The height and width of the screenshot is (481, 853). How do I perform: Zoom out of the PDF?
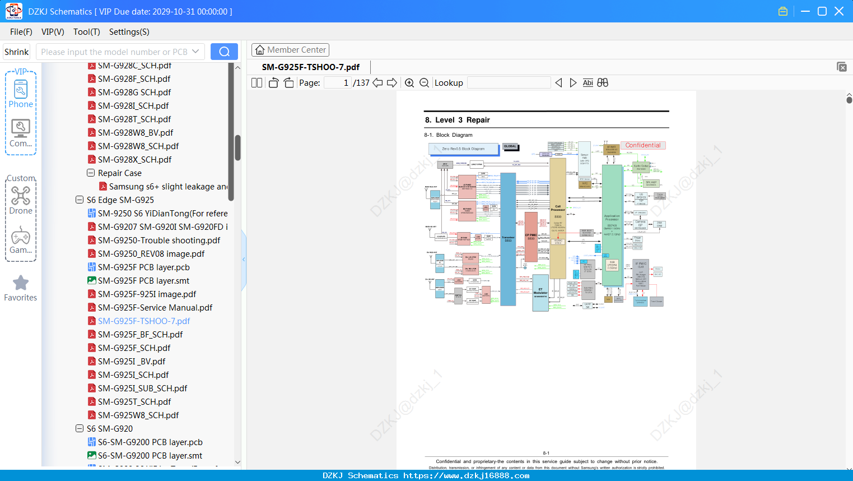tap(425, 82)
